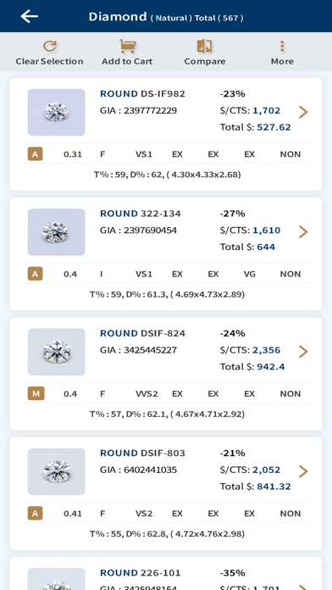Expand DS-IF982 details with chevron
Viewport: 332px width, 590px height.
pos(303,112)
